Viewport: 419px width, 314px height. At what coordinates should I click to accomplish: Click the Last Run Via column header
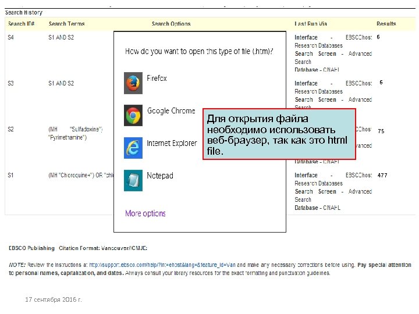tap(311, 24)
